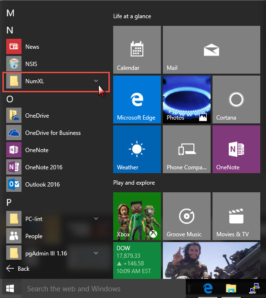Open the Mail tile
Viewport: 266px width, 298px height.
coord(212,50)
